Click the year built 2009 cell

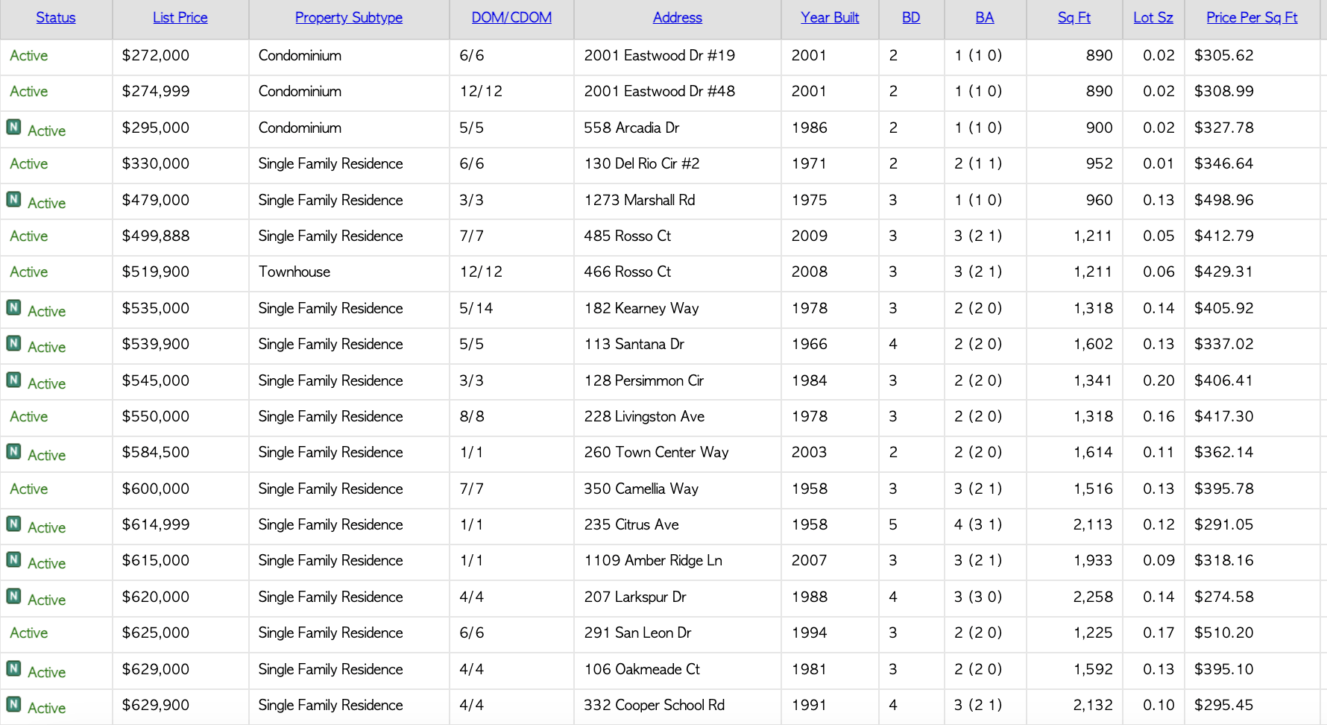(x=810, y=236)
